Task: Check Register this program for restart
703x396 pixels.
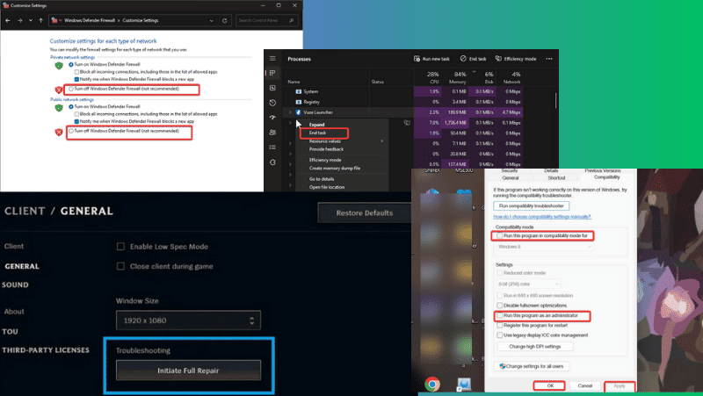Action: [x=499, y=325]
